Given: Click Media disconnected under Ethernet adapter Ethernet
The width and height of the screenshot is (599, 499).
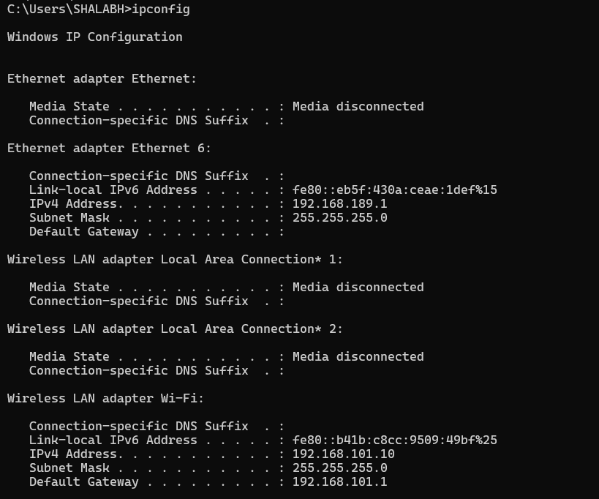Looking at the screenshot, I should click(x=358, y=107).
